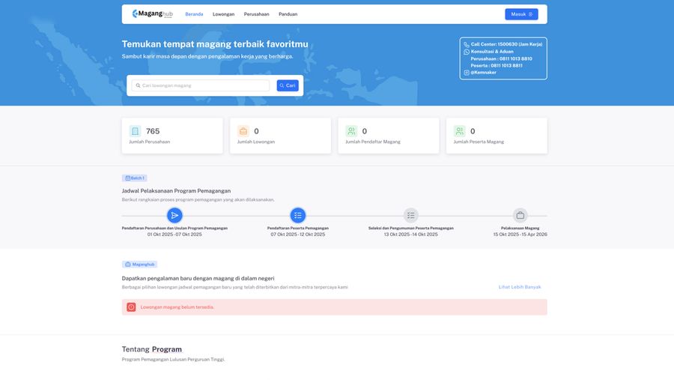Select the Pendaftaran Peserta Pemagangan step icon
674x380 pixels.
pyautogui.click(x=298, y=215)
